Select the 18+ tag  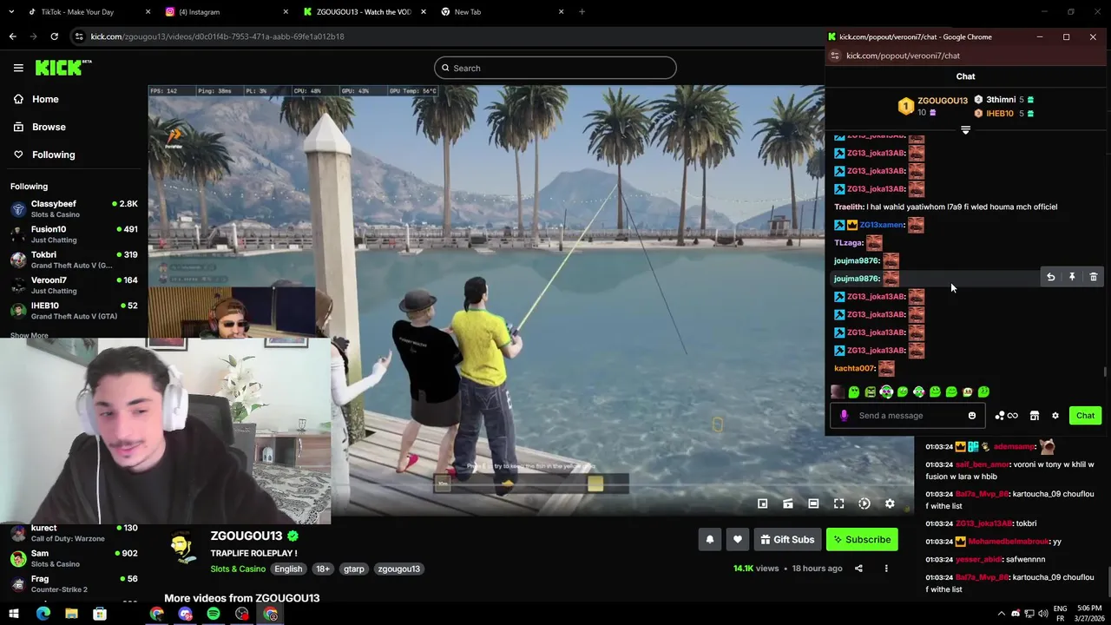pyautogui.click(x=323, y=569)
